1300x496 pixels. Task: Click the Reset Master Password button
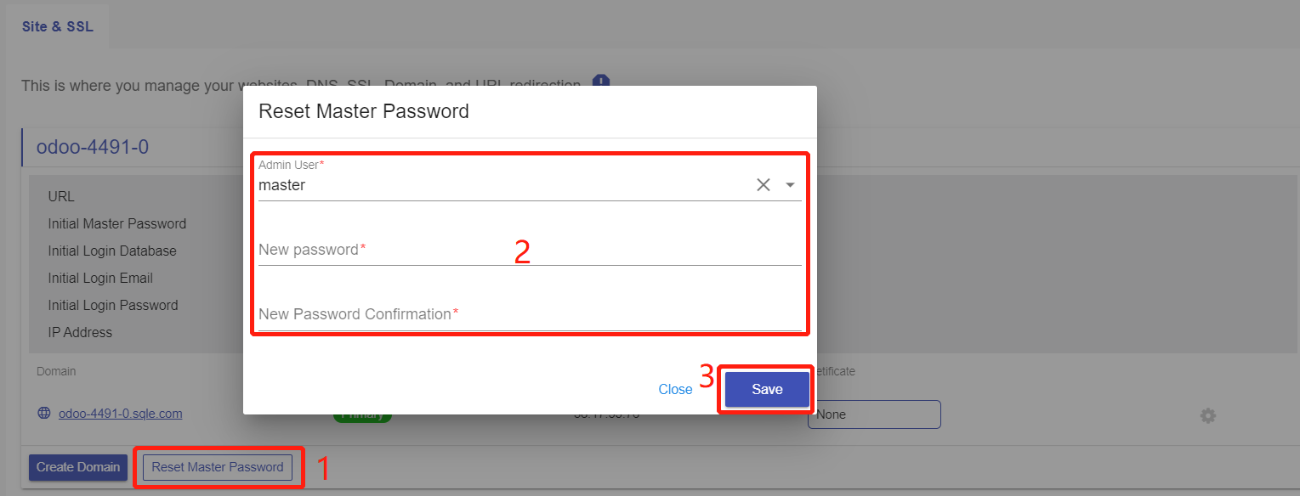218,467
